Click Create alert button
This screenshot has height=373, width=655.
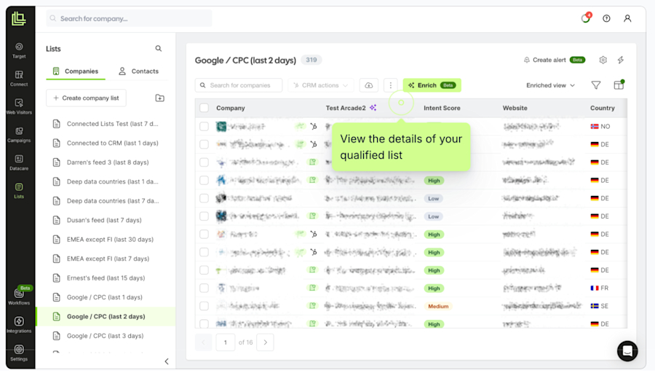[554, 60]
